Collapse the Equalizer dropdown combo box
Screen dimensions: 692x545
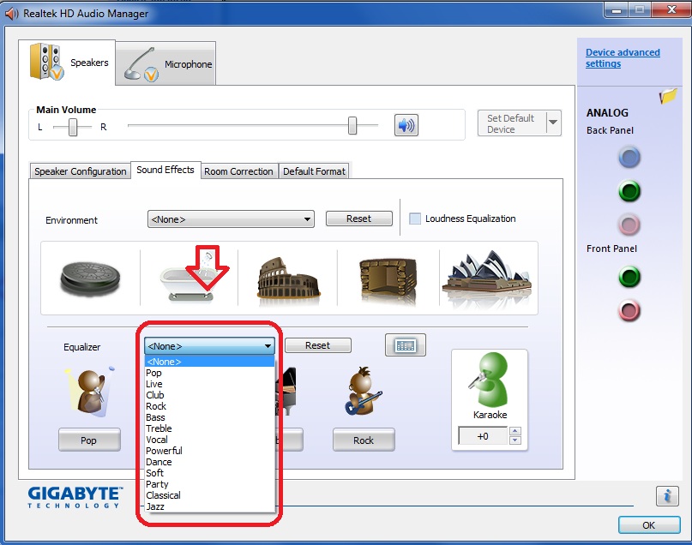[x=209, y=346]
